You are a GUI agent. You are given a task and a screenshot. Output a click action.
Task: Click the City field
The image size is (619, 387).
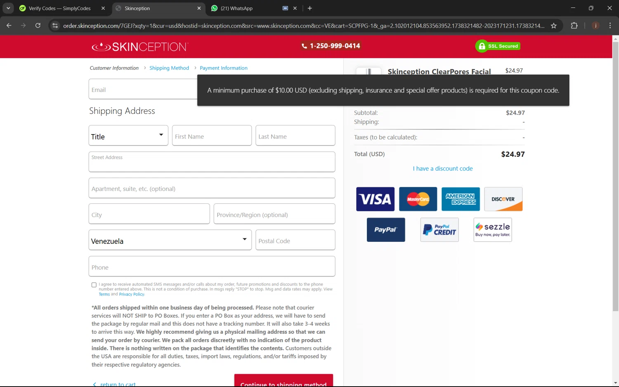(149, 214)
